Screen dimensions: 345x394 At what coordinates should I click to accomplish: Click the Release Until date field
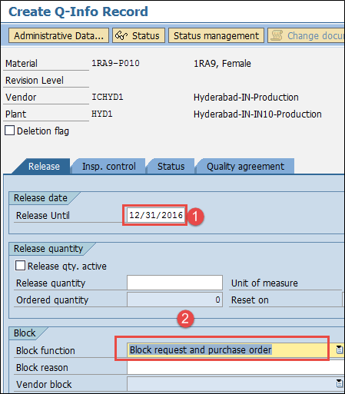pos(155,215)
